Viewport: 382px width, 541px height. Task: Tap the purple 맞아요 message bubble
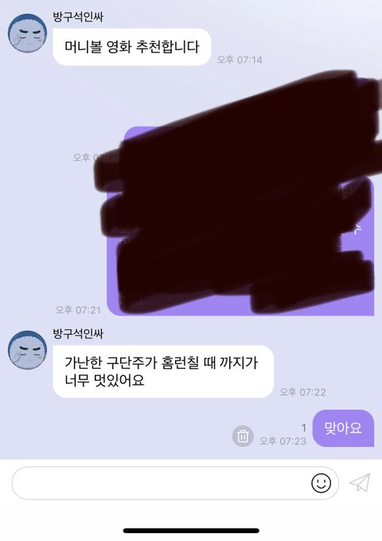pos(343,428)
